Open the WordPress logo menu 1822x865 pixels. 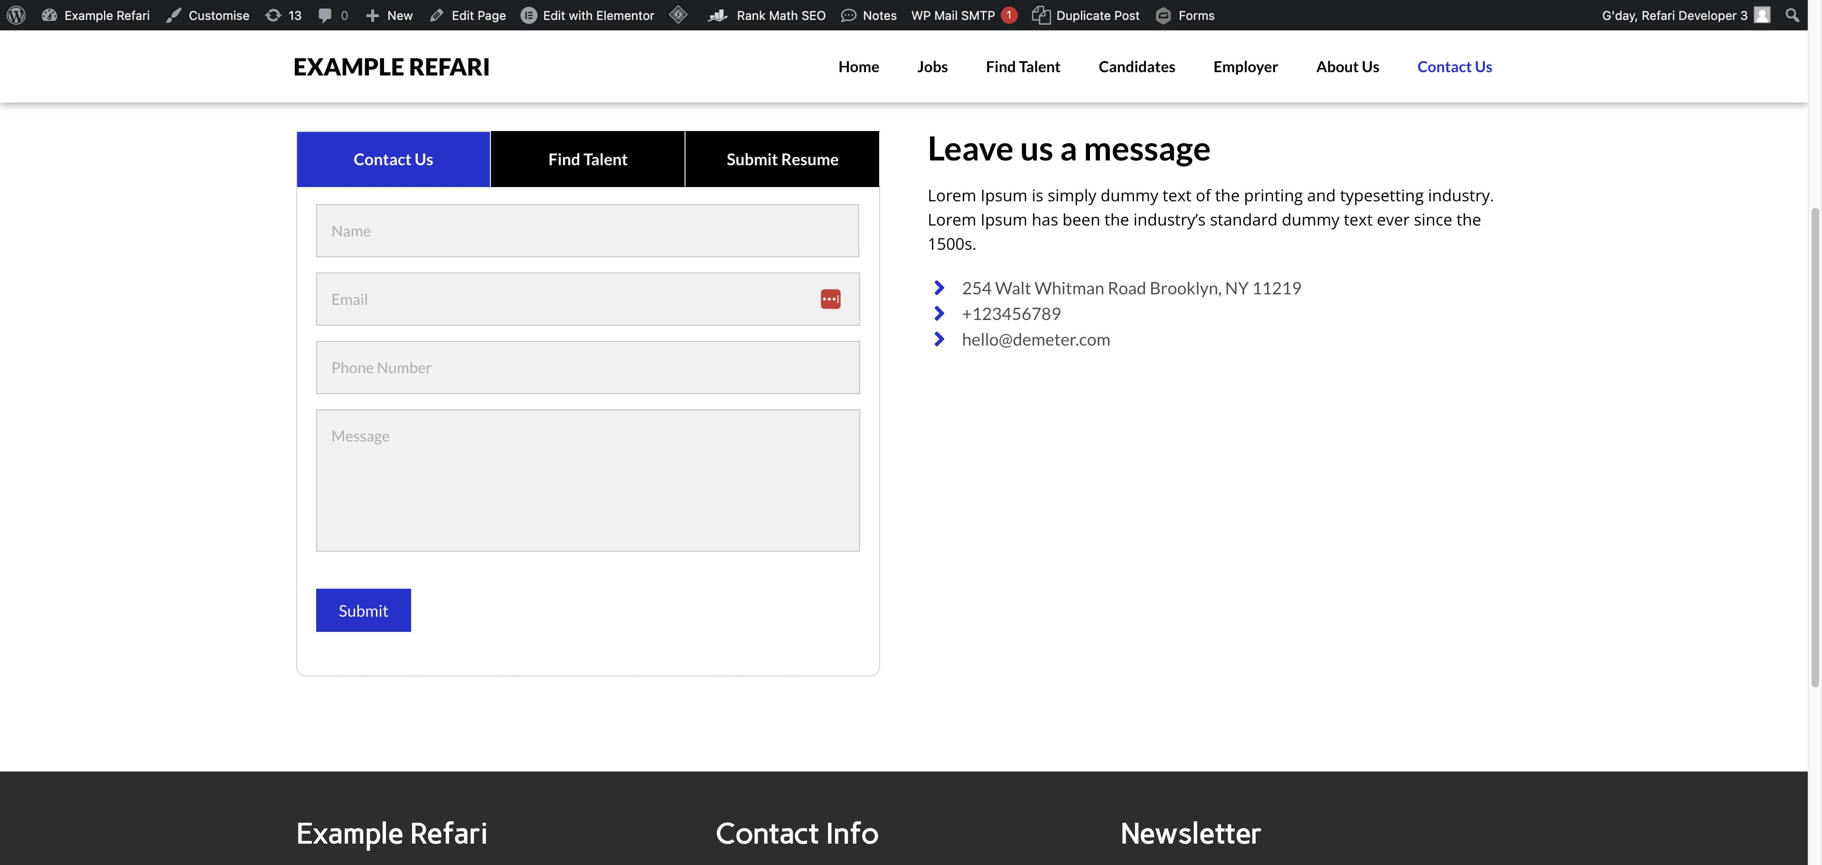(x=16, y=15)
